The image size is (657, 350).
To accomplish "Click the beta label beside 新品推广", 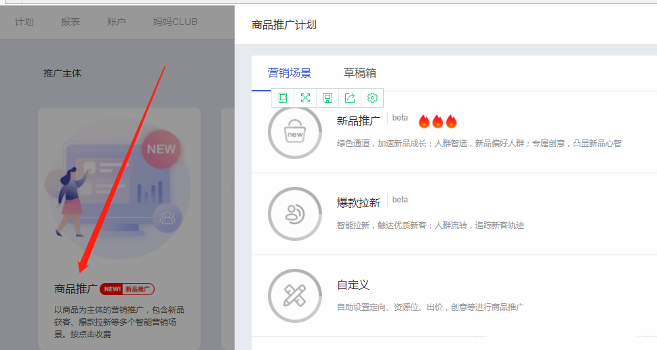I will (400, 118).
